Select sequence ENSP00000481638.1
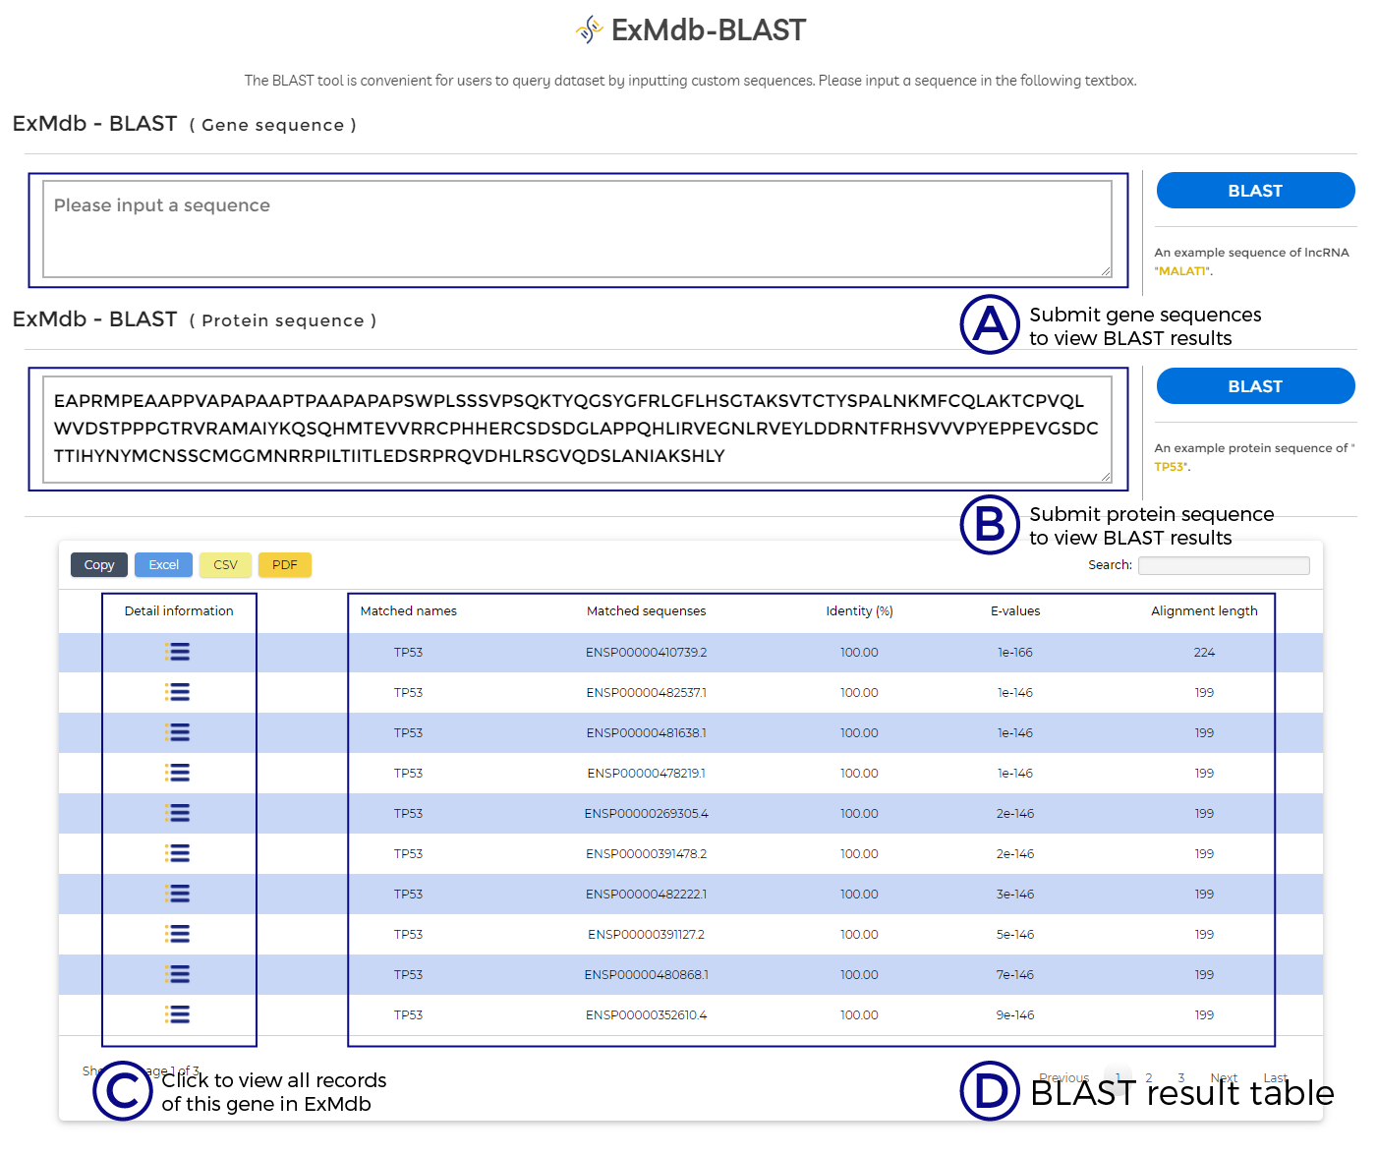This screenshot has height=1156, width=1377. pos(647,733)
